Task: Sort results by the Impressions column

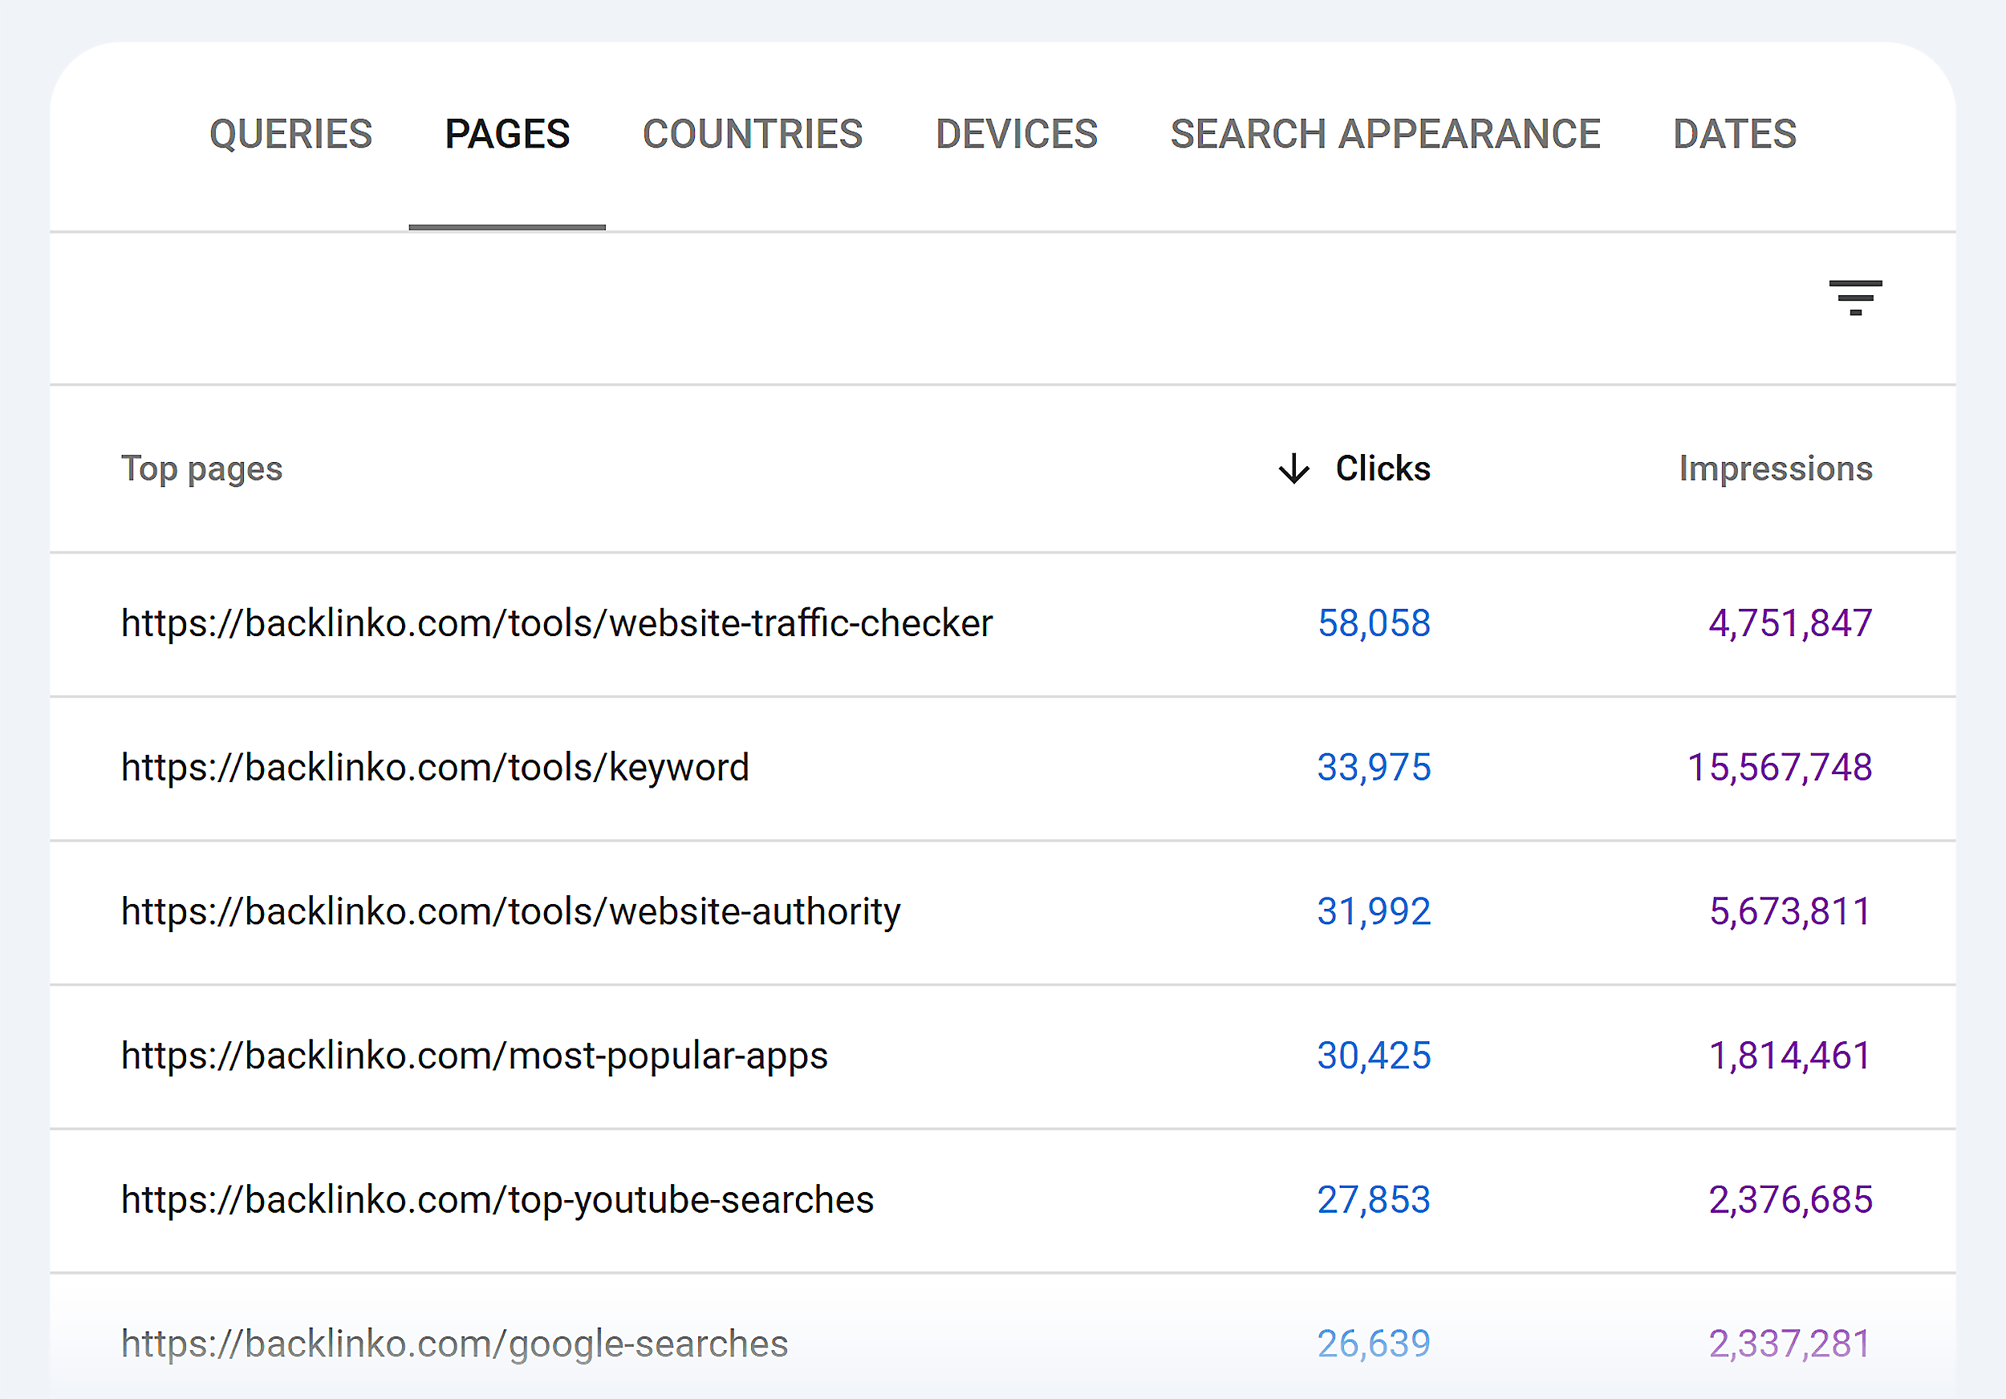Action: point(1777,469)
